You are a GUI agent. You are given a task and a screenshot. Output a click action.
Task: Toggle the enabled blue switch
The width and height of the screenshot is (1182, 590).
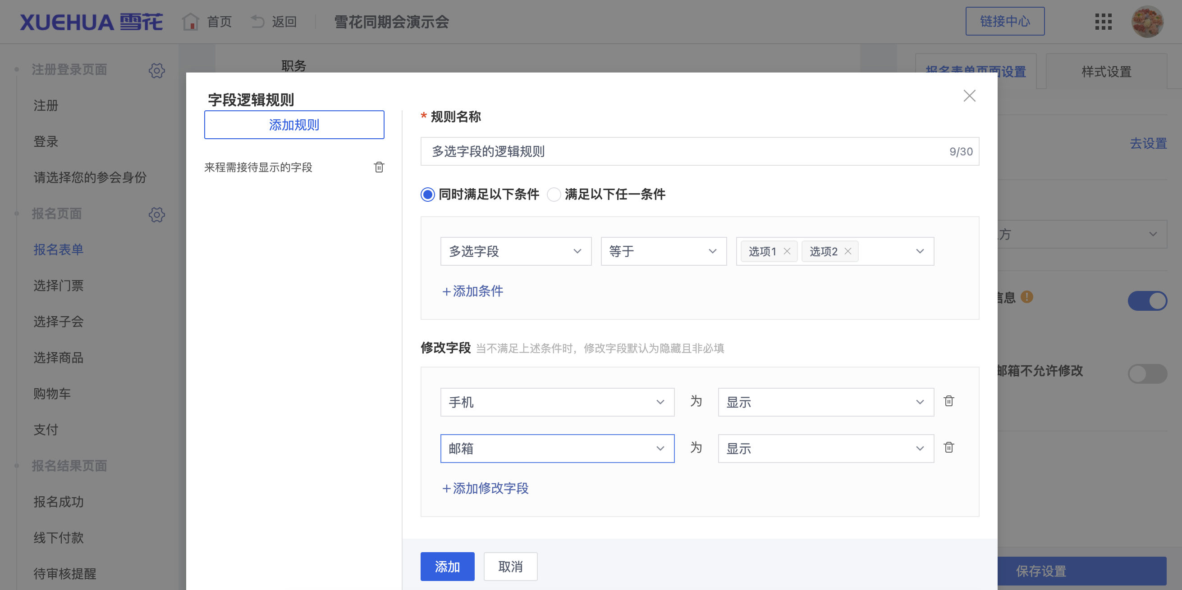tap(1148, 301)
